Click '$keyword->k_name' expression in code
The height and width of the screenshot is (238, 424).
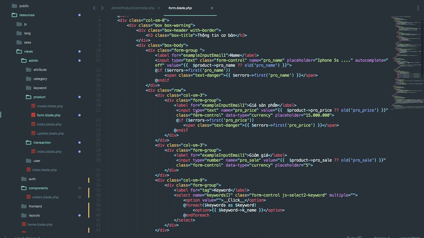coord(238,210)
